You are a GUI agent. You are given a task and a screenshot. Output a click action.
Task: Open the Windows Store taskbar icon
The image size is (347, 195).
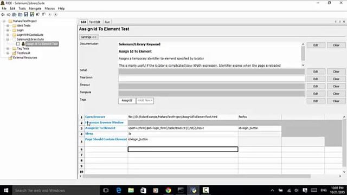coord(143,190)
